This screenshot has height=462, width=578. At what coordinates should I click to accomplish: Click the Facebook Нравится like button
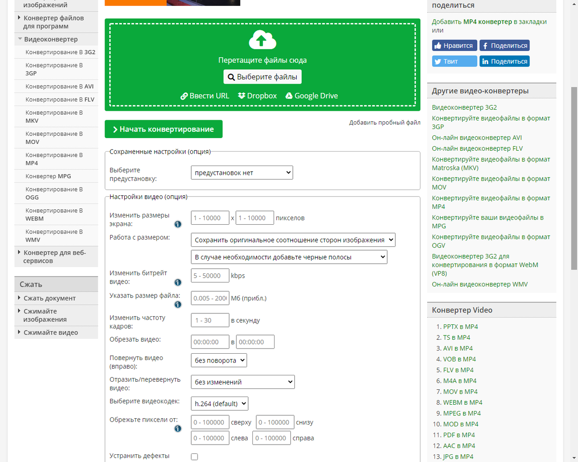[455, 46]
